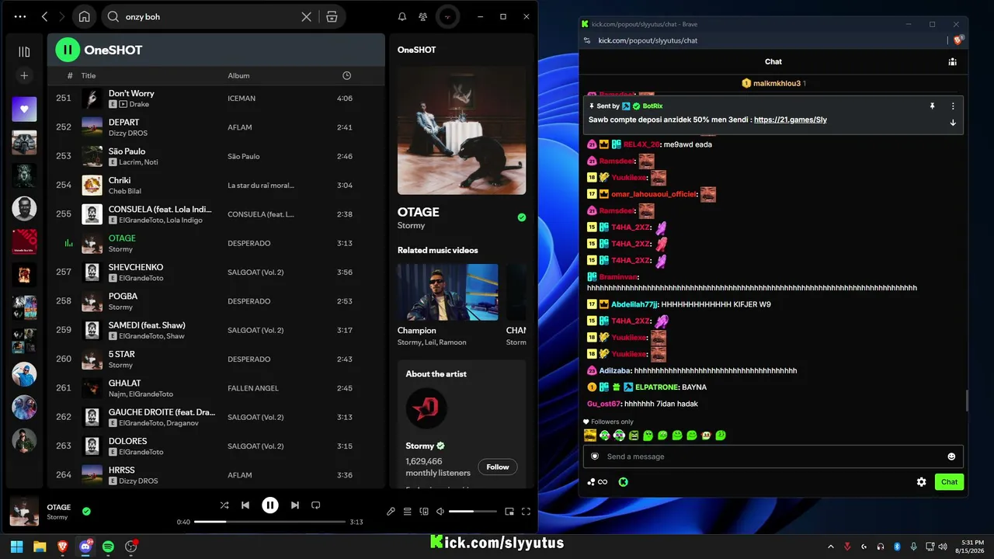Click the Brave Shields icon
The width and height of the screenshot is (994, 559).
click(958, 40)
